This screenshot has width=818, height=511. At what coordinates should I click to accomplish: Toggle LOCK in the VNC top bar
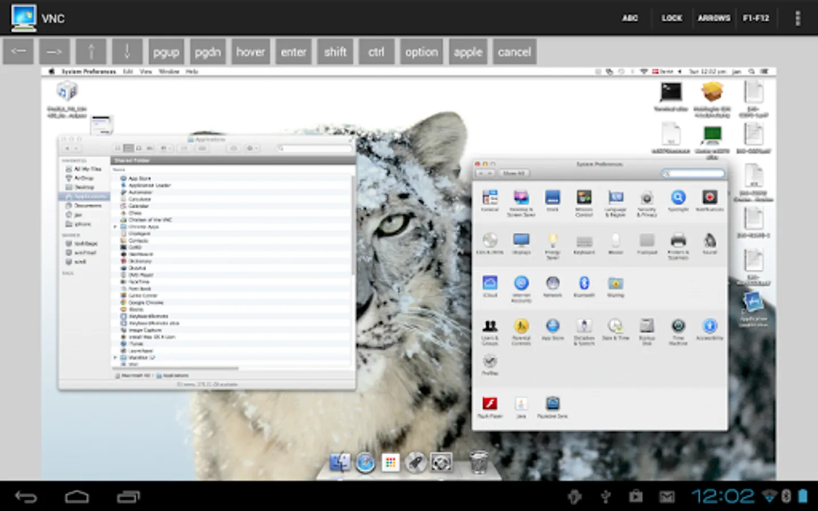[x=671, y=18]
